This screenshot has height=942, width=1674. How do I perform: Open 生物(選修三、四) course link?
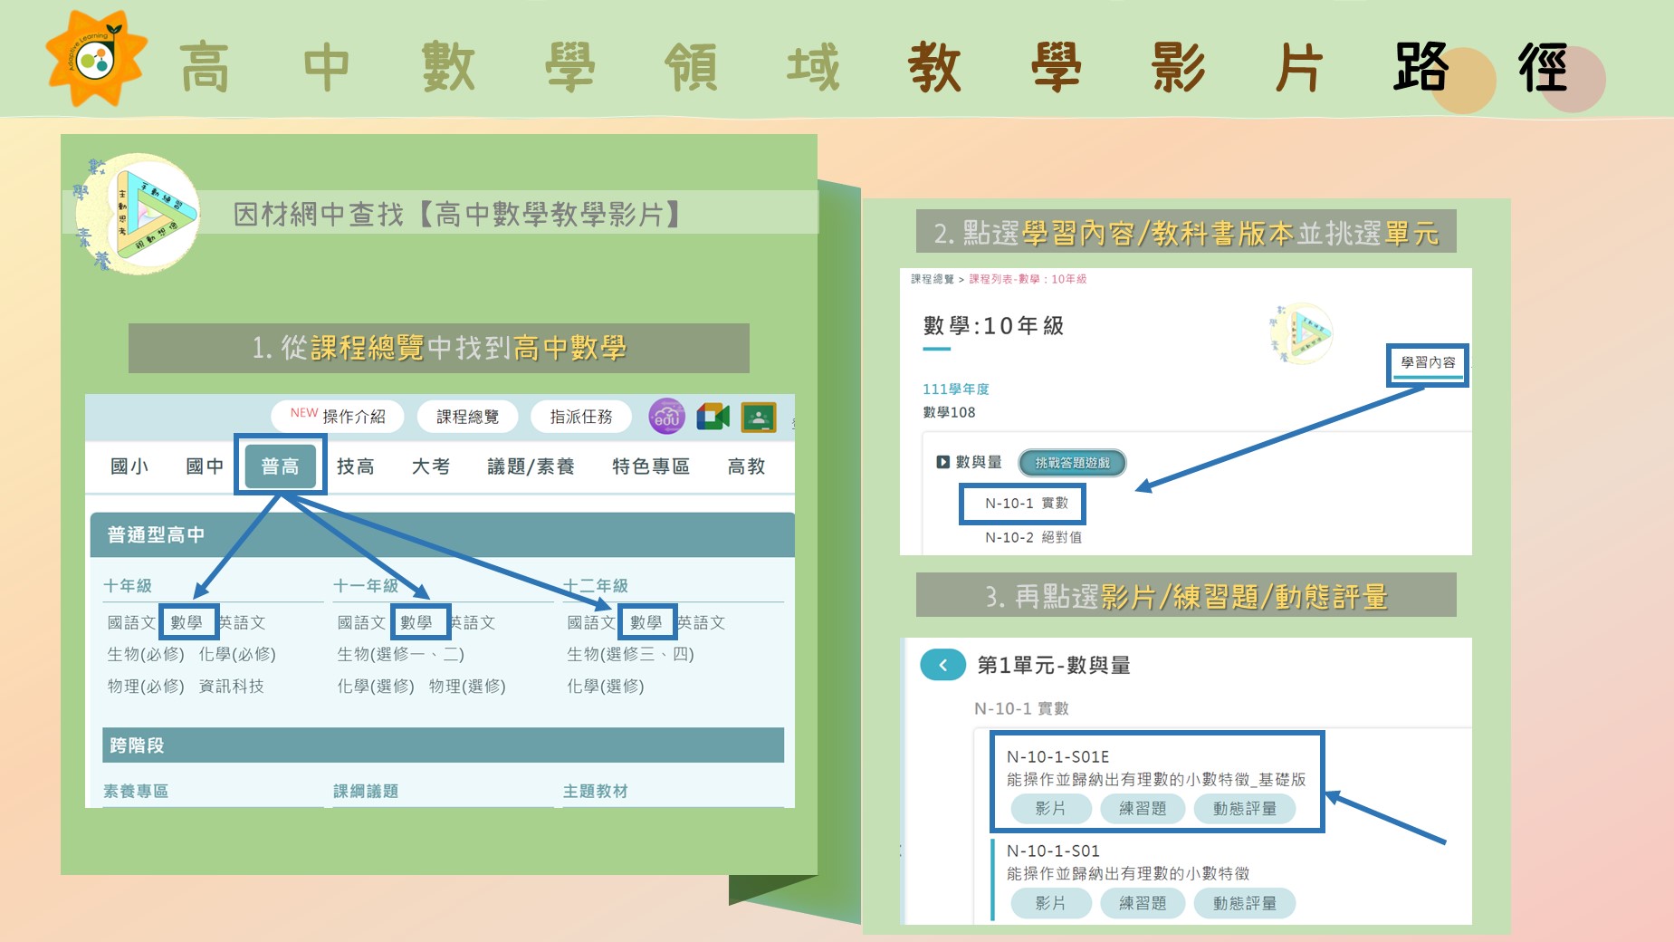tap(630, 654)
